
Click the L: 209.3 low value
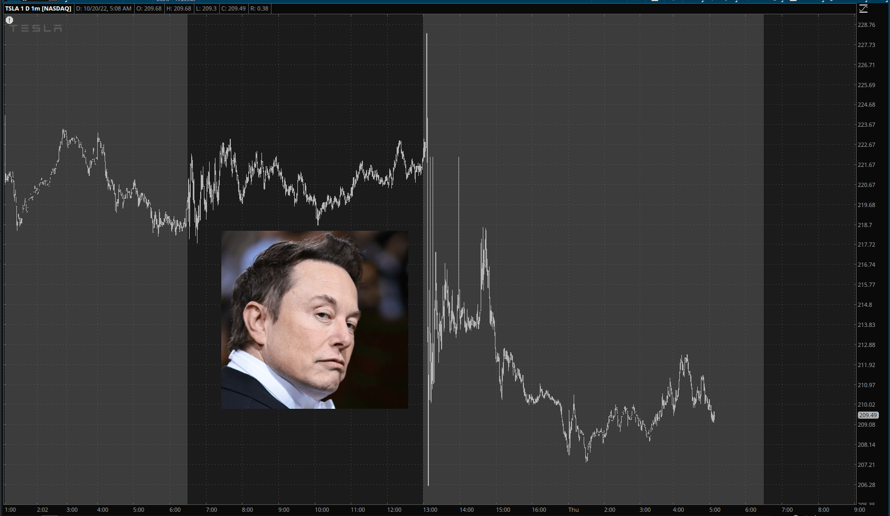coord(206,8)
